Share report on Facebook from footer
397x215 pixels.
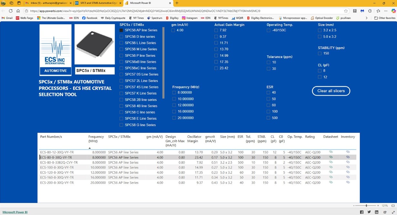click(x=361, y=212)
